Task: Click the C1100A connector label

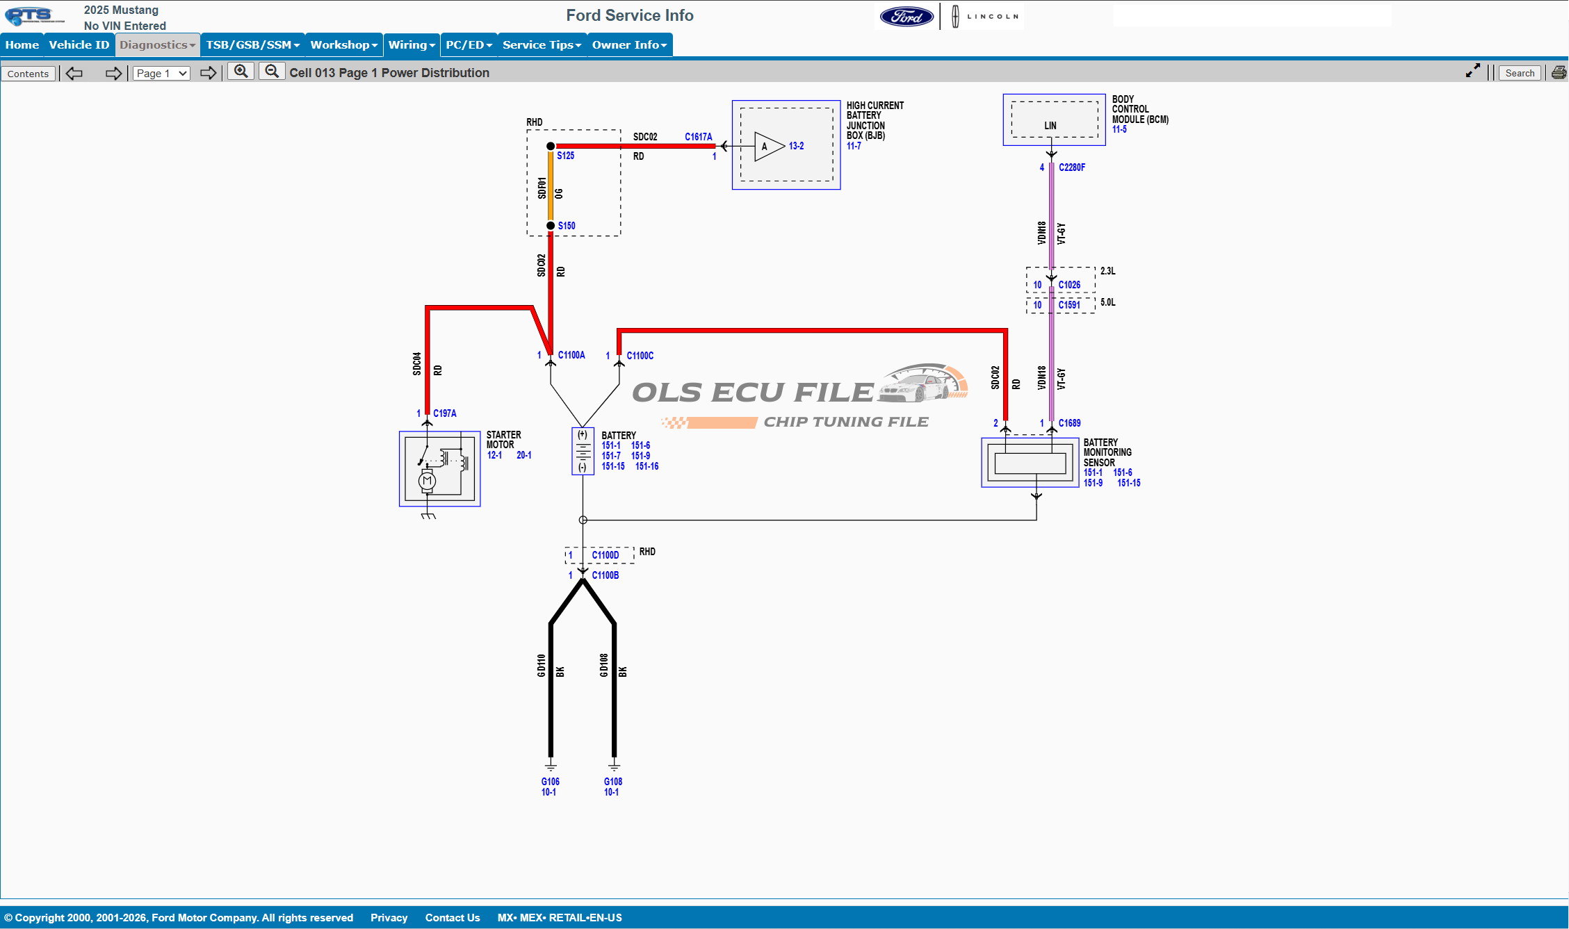Action: point(571,355)
